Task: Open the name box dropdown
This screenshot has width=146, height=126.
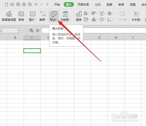Action: point(18,31)
